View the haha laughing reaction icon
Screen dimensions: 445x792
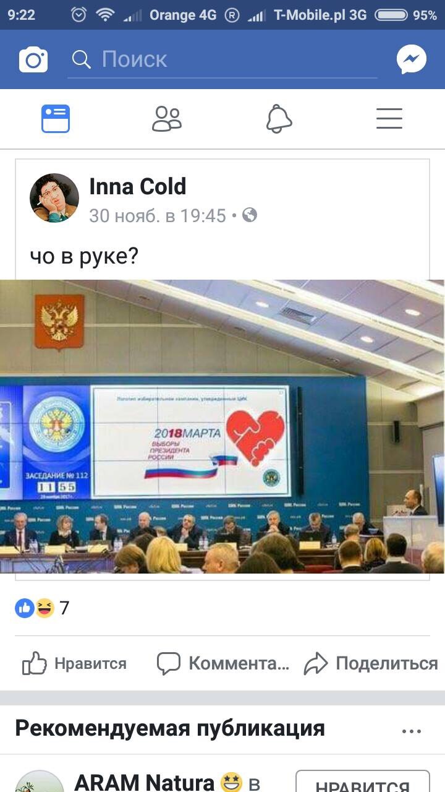[x=45, y=608]
